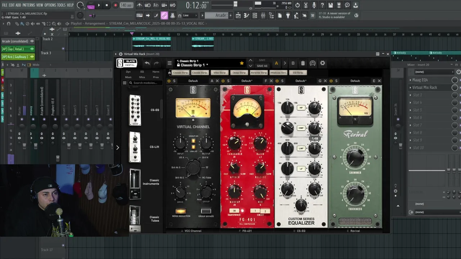The width and height of the screenshot is (461, 259).
Task: Toggle power on VCC Channel module
Action: (x=169, y=81)
